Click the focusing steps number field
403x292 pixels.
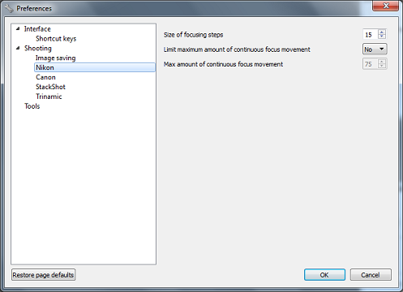click(371, 35)
